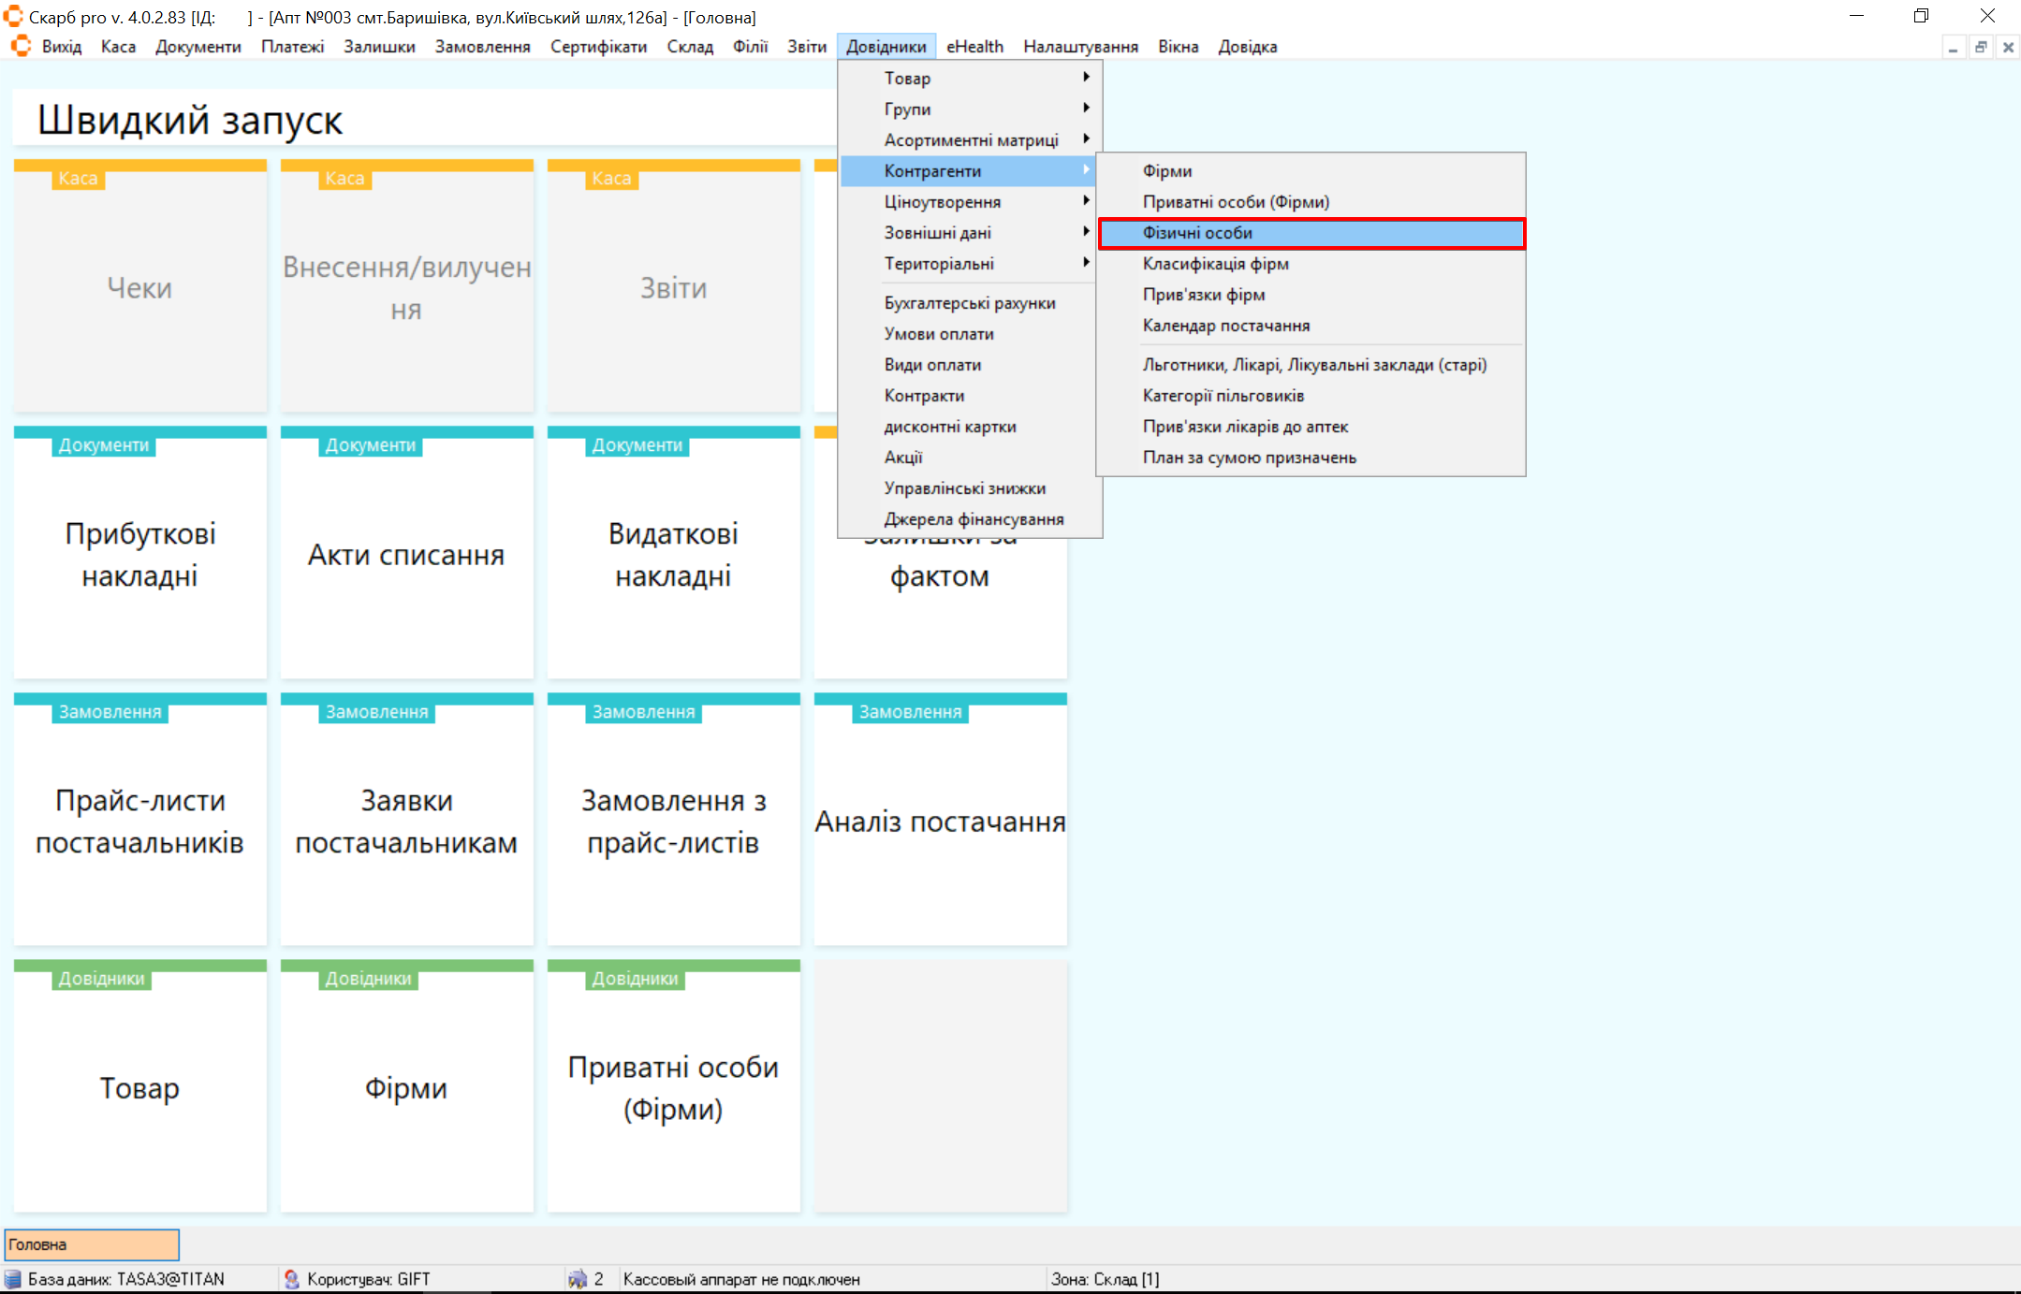Select Календар постачання submenu item
This screenshot has width=2021, height=1294.
pos(1225,326)
